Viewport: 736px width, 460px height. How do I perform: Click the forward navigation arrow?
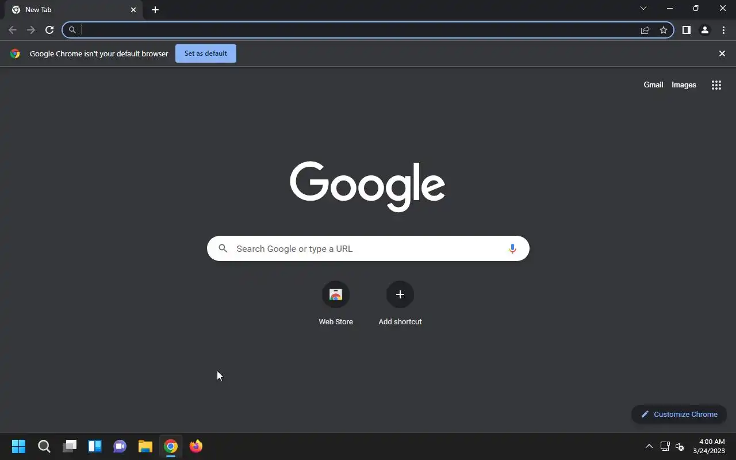31,30
